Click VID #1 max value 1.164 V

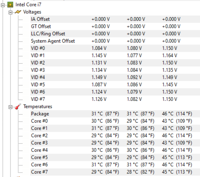click(x=169, y=55)
